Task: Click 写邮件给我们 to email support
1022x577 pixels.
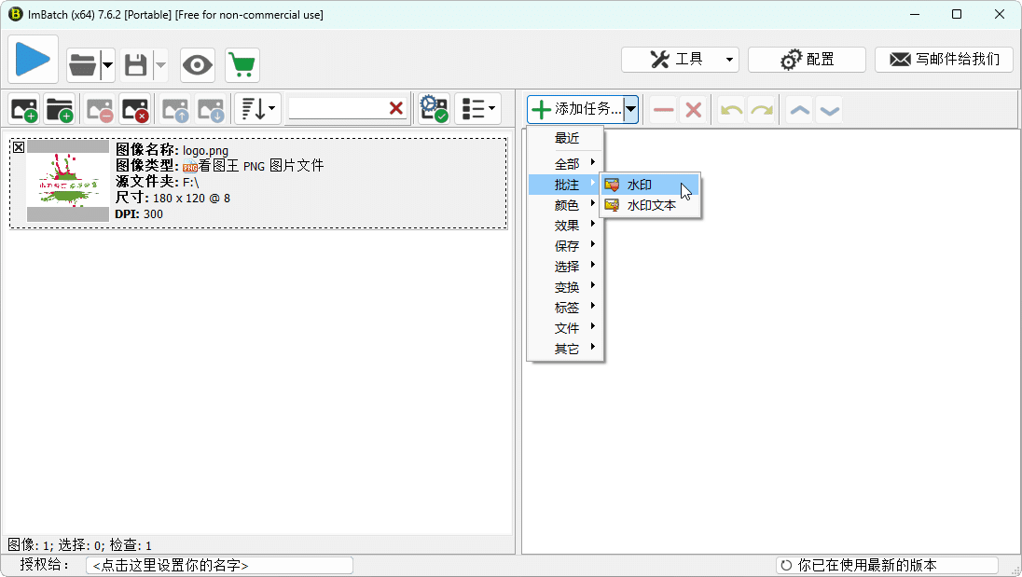Action: (x=944, y=59)
